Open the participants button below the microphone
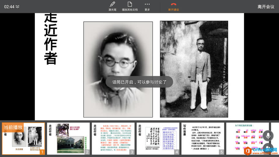Viewport: 279px width, 157px height. tap(268, 149)
